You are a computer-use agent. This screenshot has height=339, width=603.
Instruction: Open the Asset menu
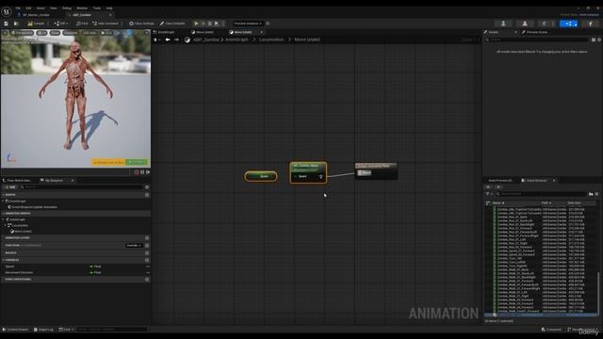[41, 8]
